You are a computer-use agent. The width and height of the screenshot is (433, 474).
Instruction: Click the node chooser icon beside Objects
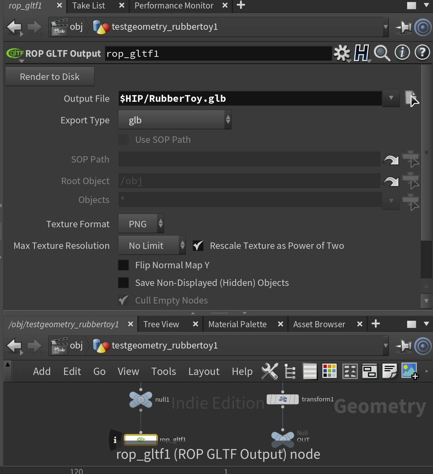click(x=411, y=202)
